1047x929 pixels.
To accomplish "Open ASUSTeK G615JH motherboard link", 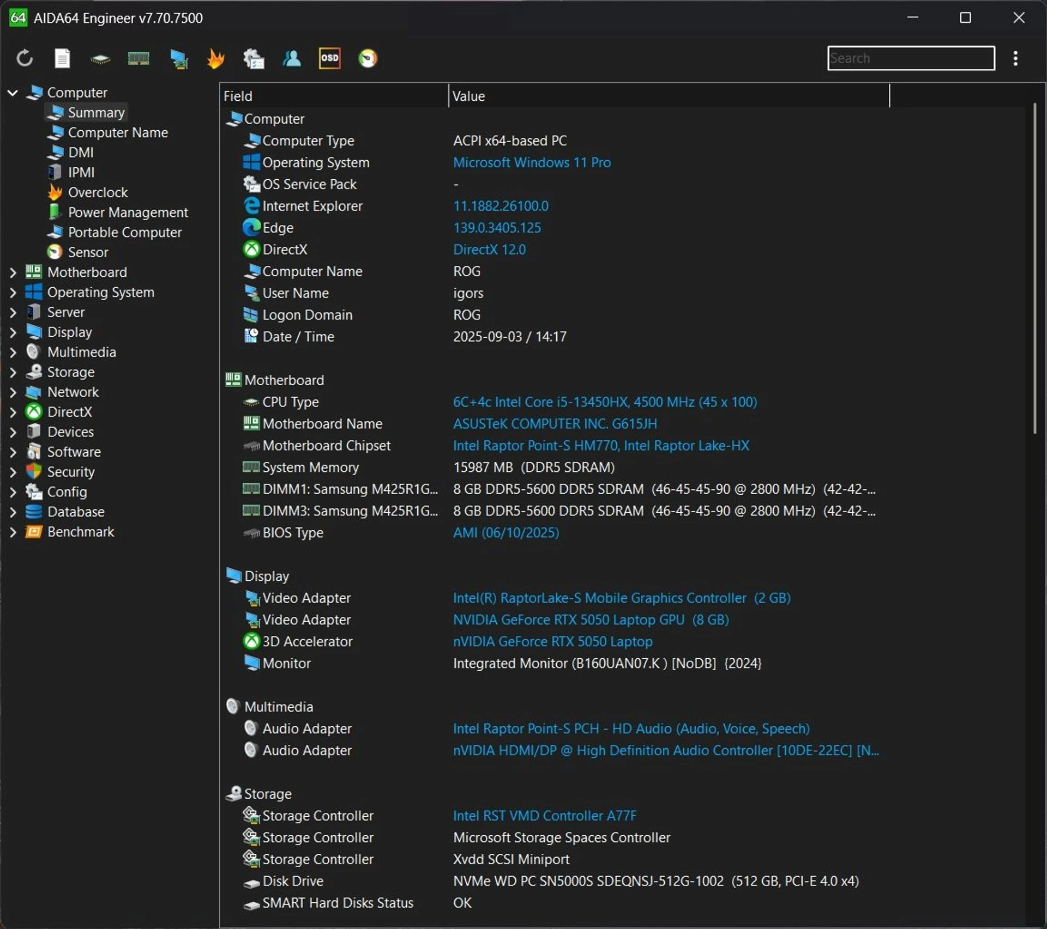I will 555,424.
